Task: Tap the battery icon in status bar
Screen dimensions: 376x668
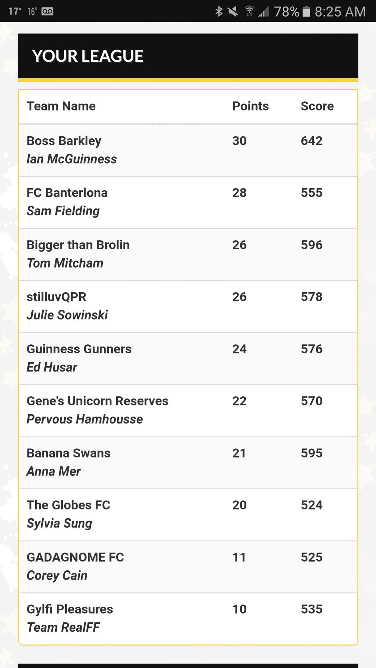Action: click(x=306, y=12)
